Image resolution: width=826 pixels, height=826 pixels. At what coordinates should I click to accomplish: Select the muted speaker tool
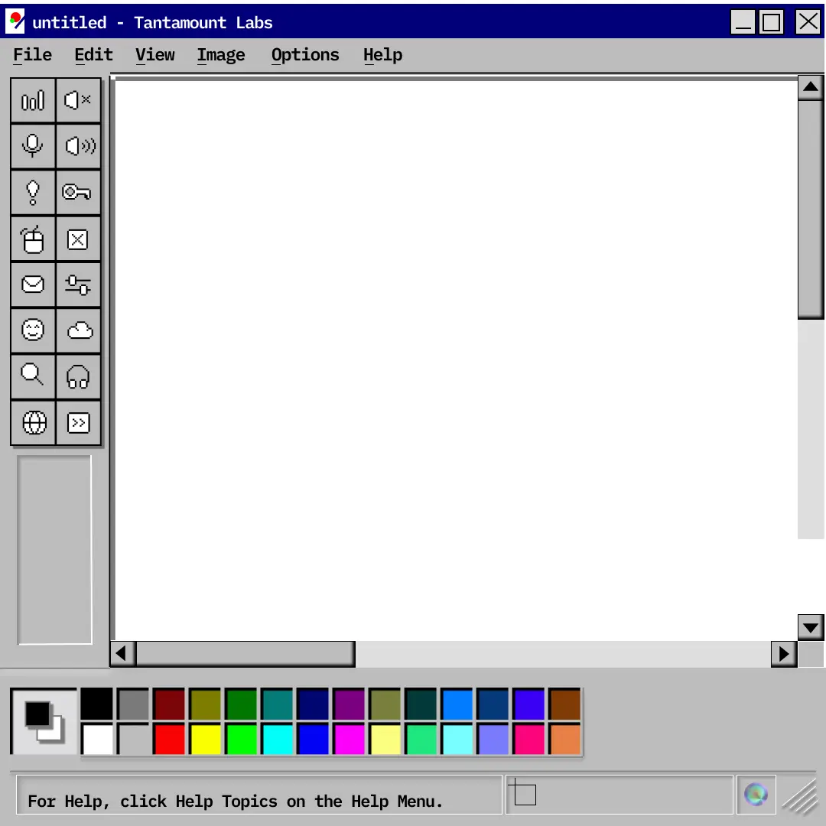coord(78,100)
